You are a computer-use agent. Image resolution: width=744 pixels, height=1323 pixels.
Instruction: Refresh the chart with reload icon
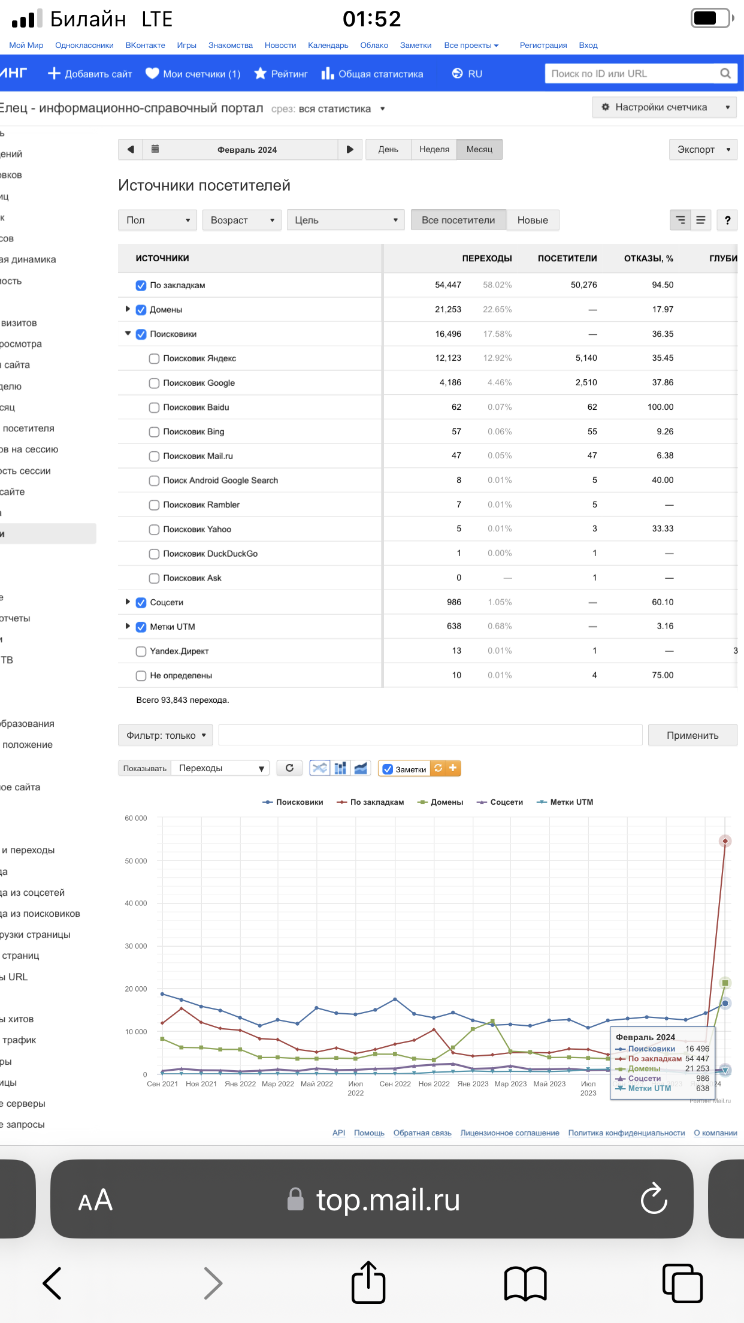point(289,768)
